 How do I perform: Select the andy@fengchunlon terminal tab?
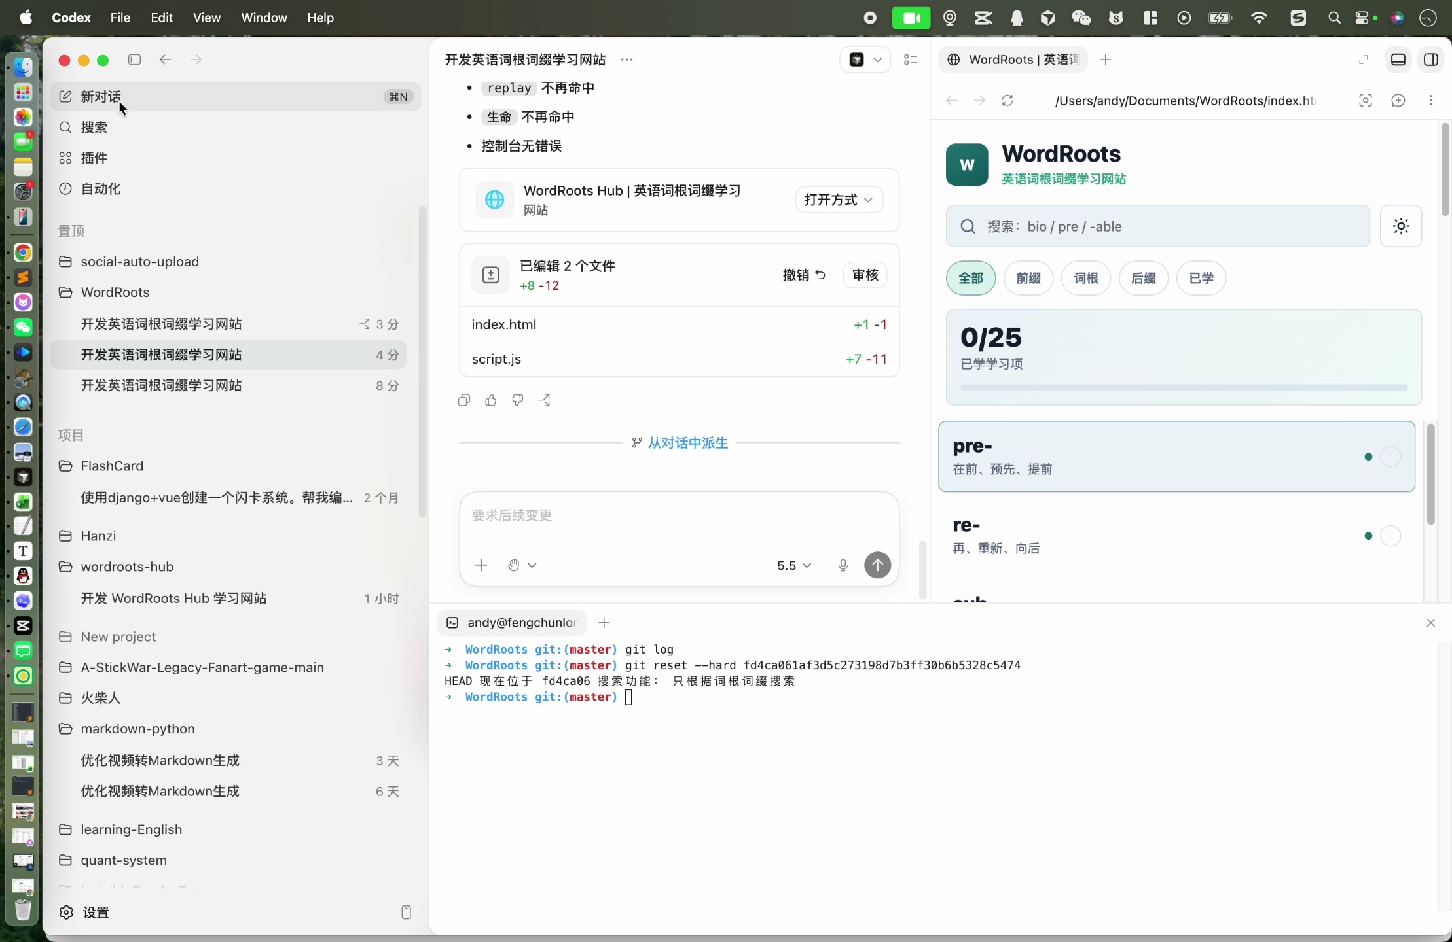(x=512, y=623)
